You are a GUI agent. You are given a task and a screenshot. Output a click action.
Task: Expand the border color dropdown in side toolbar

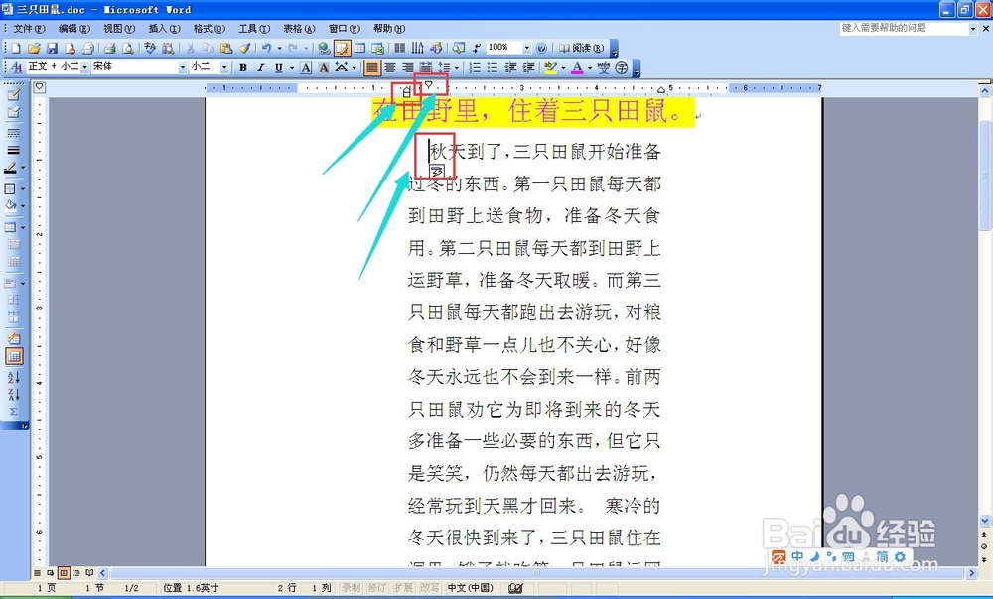tap(23, 169)
